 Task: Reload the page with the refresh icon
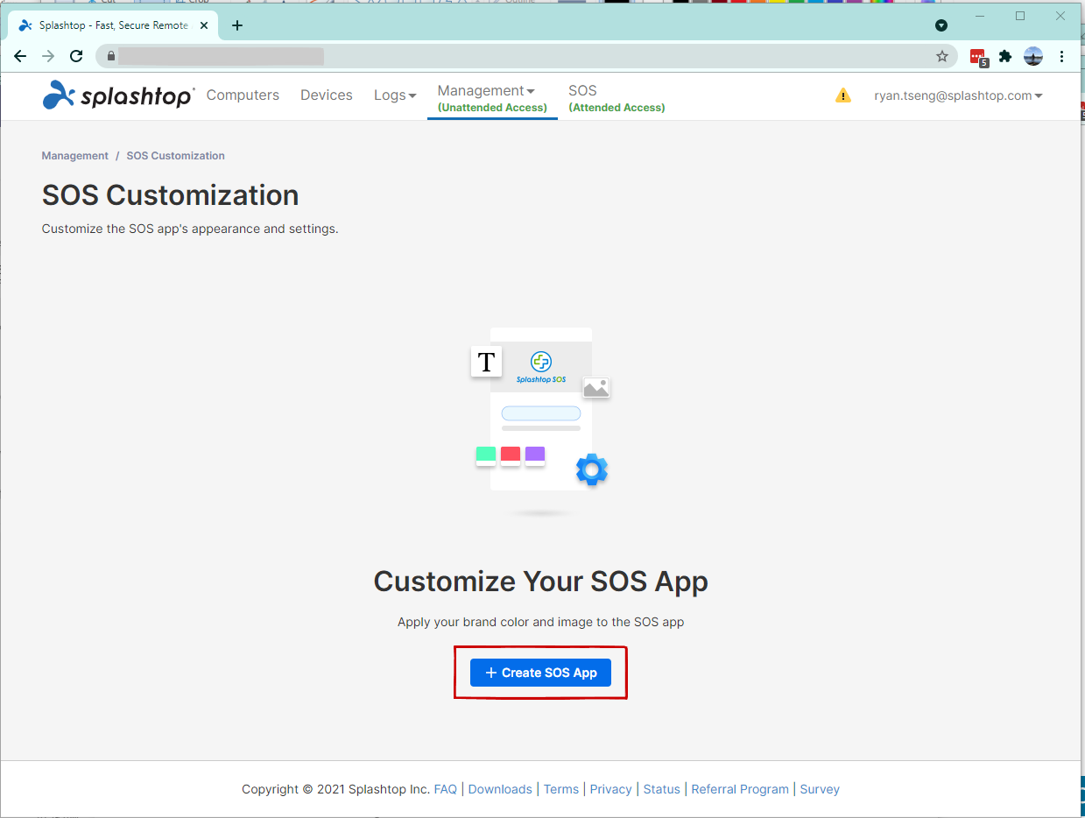76,56
